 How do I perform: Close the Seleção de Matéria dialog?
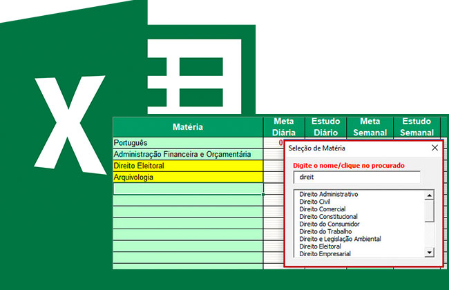click(x=434, y=148)
